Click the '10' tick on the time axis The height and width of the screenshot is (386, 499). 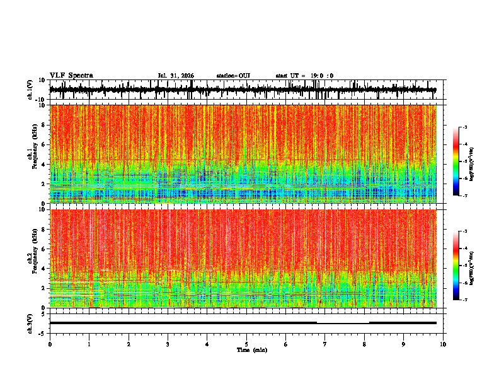click(443, 344)
